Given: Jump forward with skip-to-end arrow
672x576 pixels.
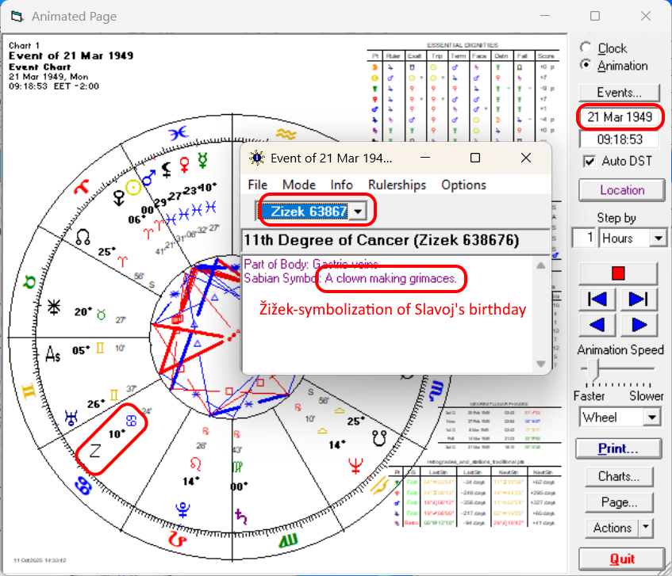Looking at the screenshot, I should point(638,299).
